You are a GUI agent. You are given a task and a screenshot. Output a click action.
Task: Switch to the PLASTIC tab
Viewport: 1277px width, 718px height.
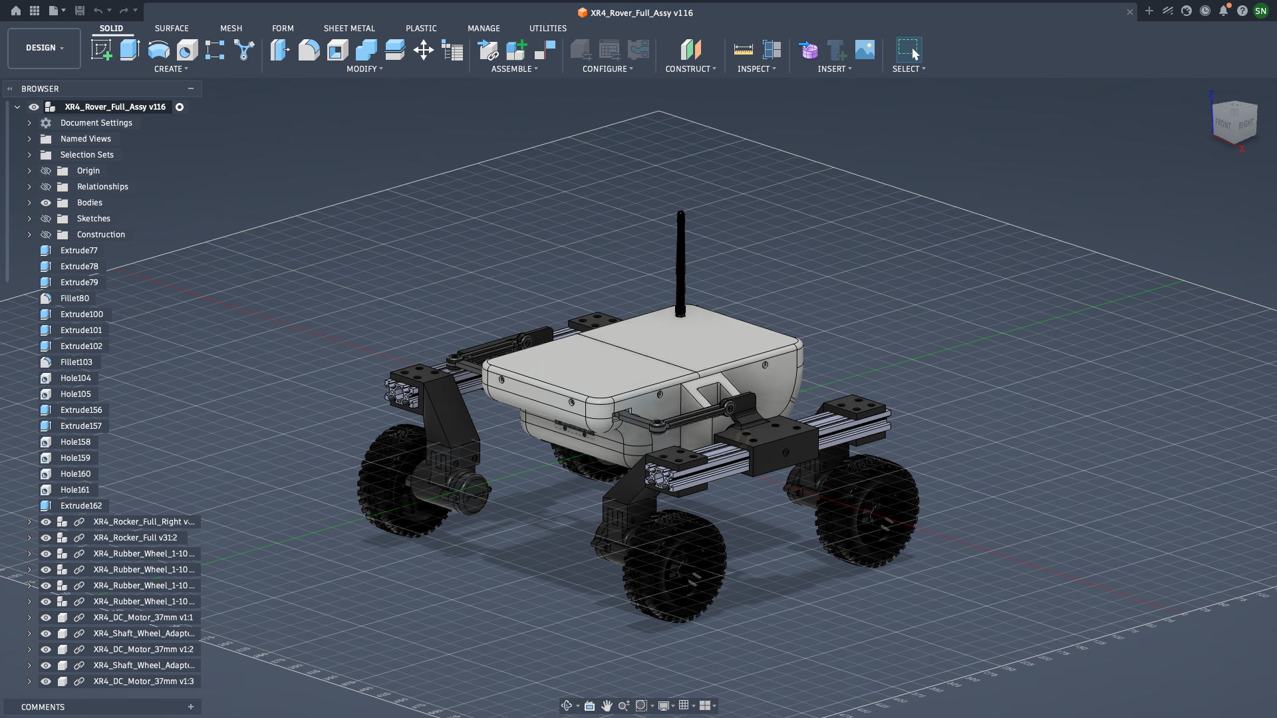click(421, 29)
